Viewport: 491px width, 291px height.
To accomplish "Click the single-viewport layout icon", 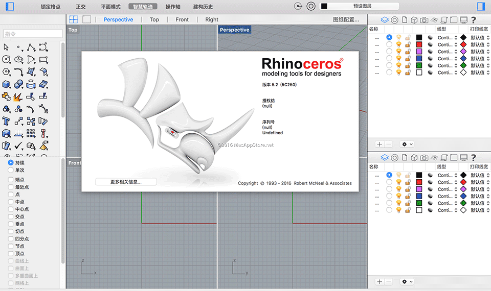I will (87, 19).
